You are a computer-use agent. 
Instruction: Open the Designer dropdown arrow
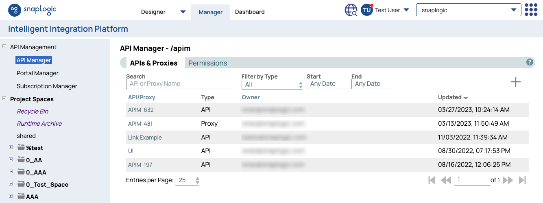tap(183, 12)
